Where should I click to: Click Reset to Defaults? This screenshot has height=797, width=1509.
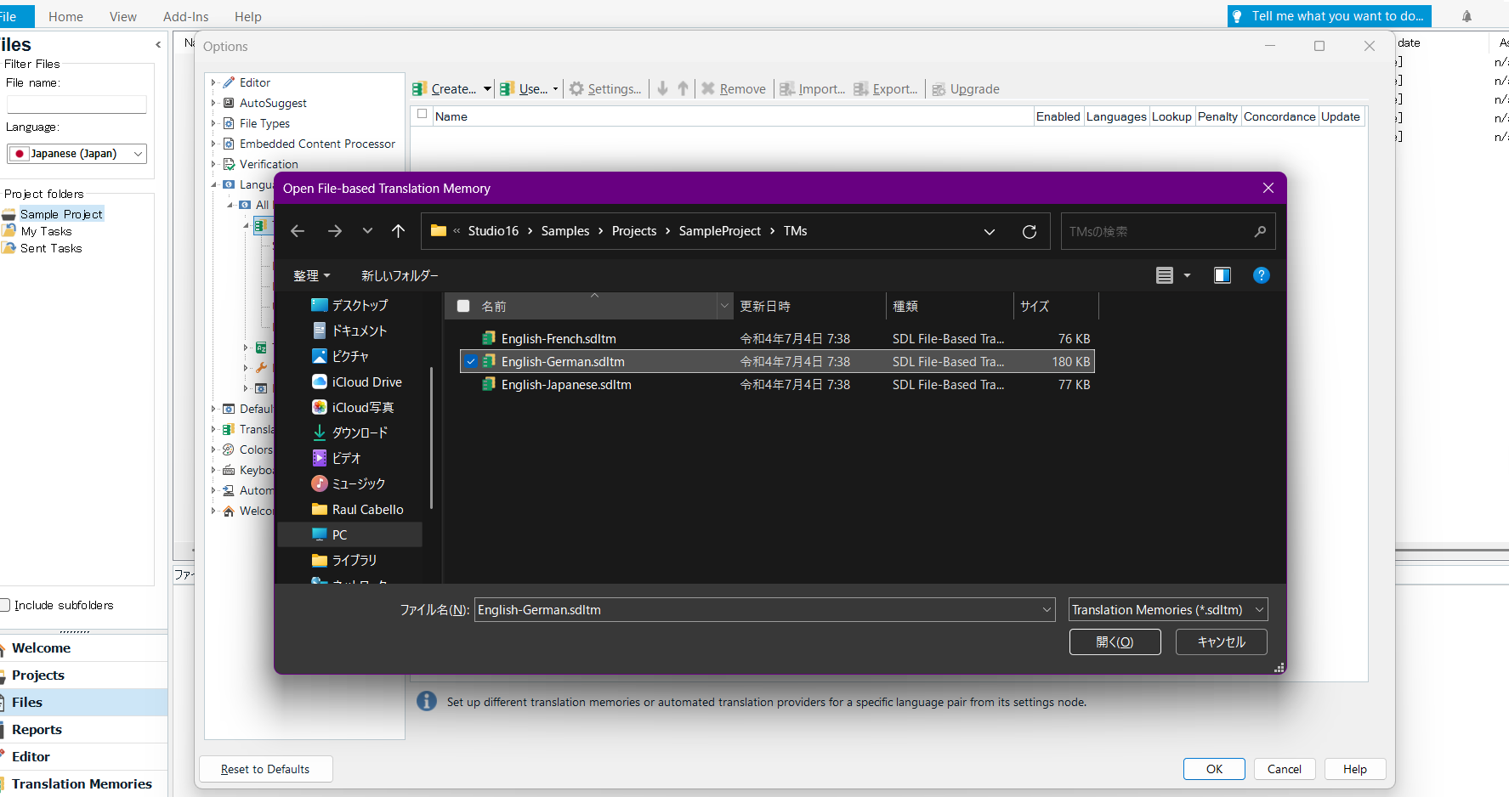(265, 769)
